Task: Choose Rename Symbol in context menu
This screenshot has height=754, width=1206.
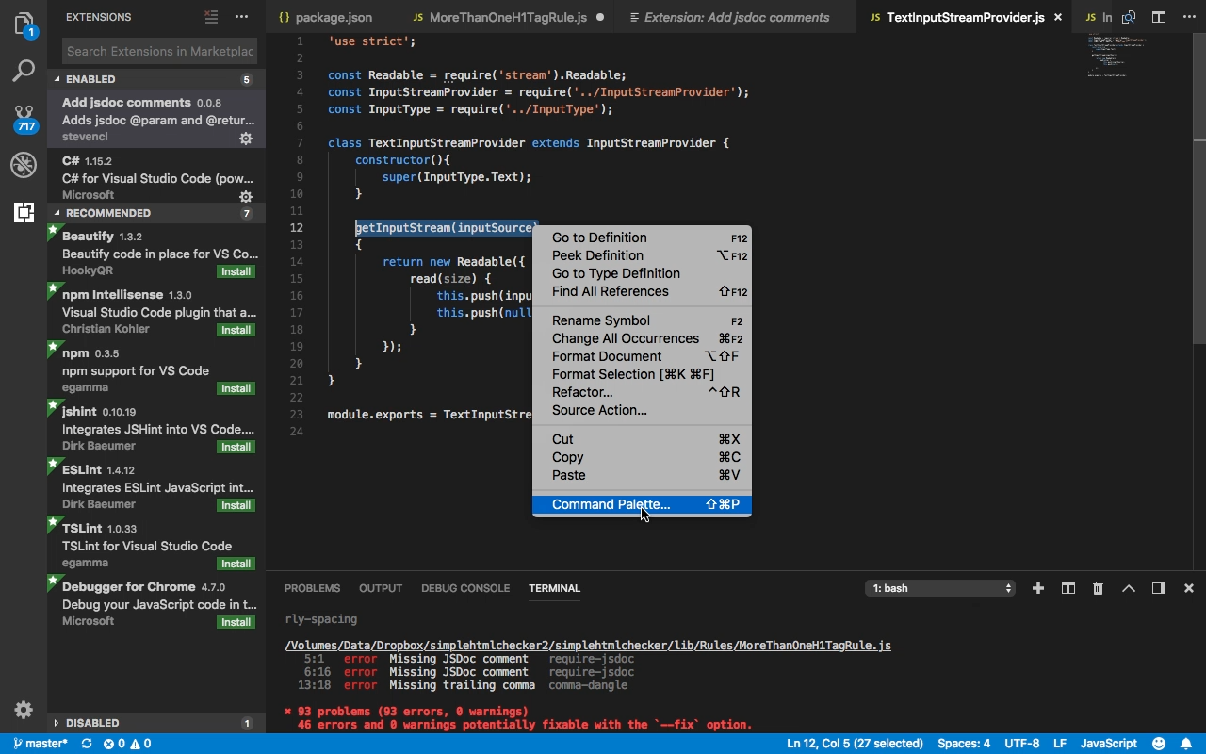Action: 642,320
